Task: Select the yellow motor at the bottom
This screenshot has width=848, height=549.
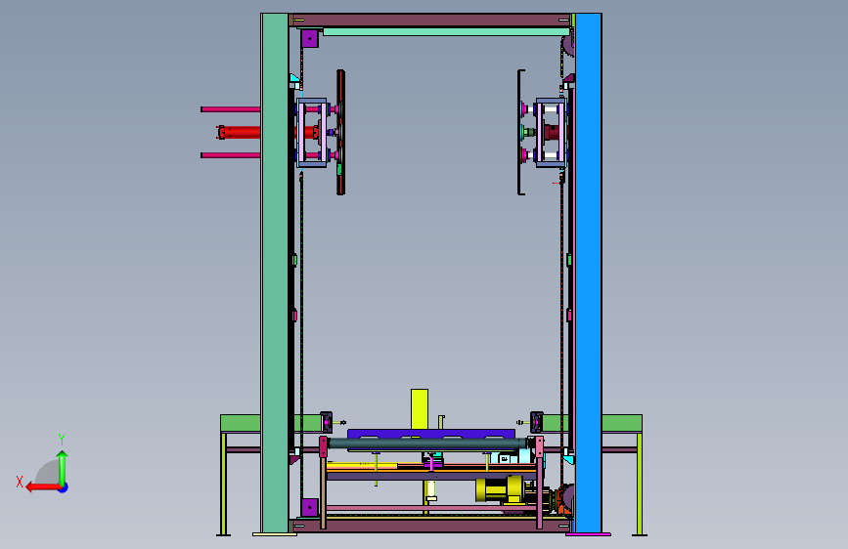Action: [500, 489]
